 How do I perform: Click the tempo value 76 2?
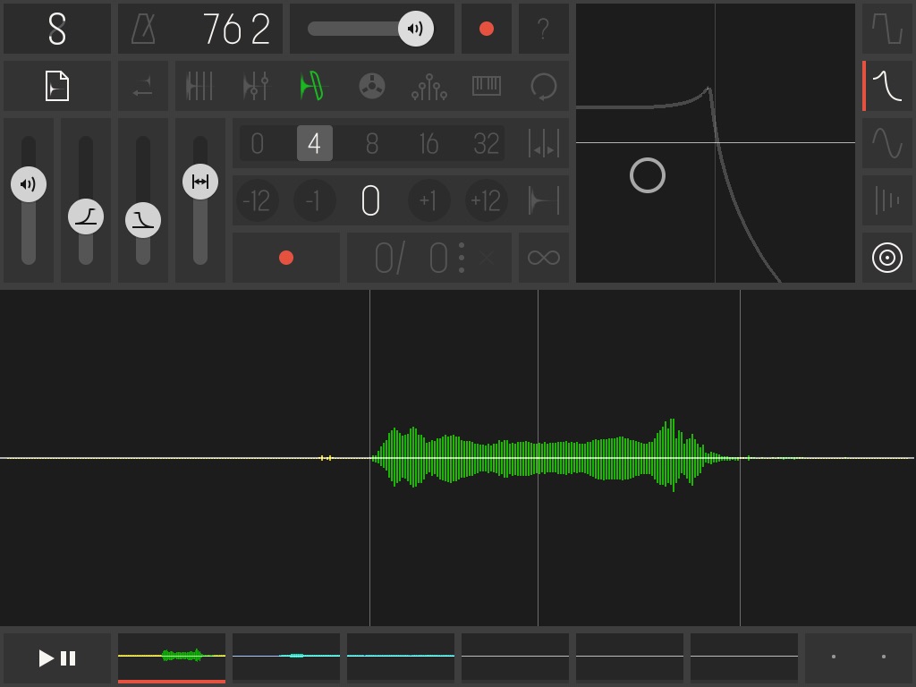236,29
